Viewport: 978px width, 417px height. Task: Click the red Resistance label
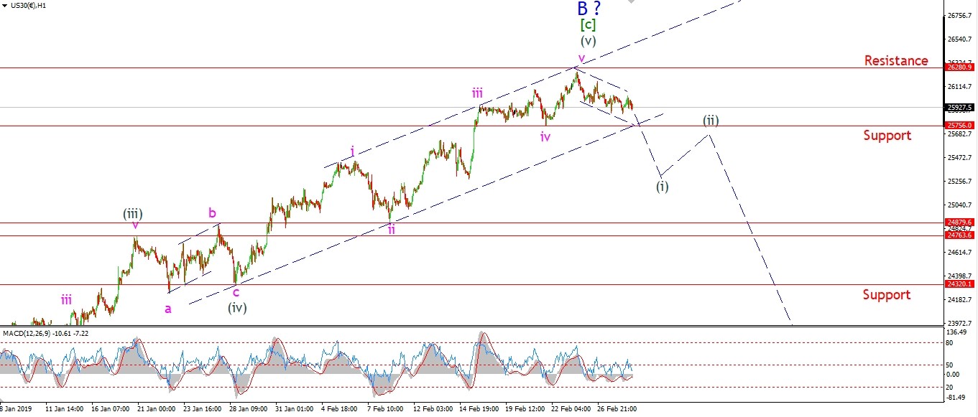(895, 61)
